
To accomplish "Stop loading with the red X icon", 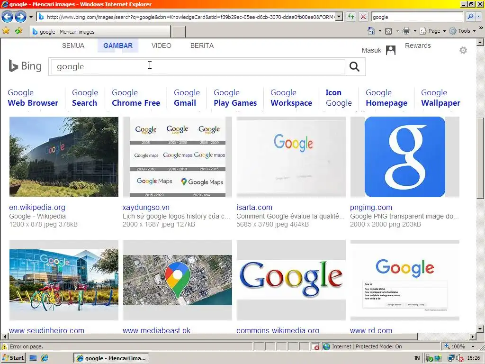I will pos(363,17).
